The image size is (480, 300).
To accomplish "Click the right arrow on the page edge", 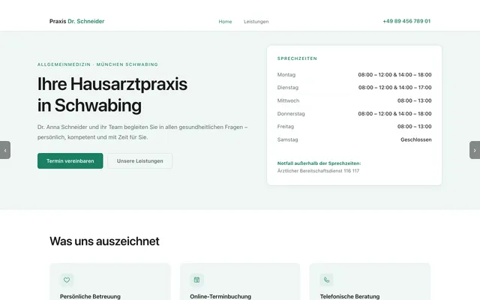I will pyautogui.click(x=474, y=150).
